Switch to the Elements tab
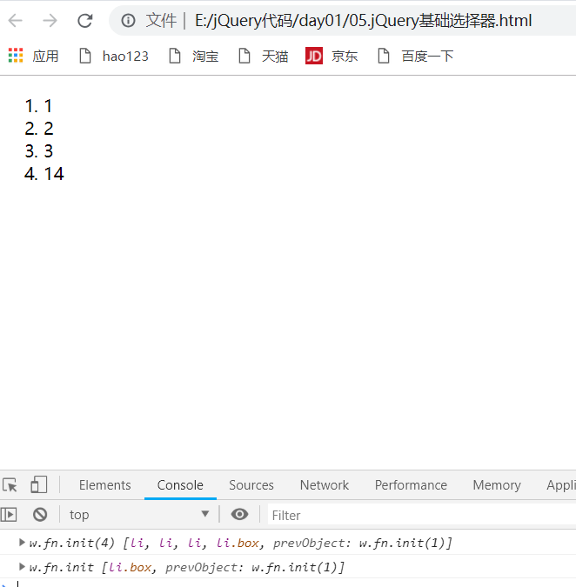 (105, 484)
